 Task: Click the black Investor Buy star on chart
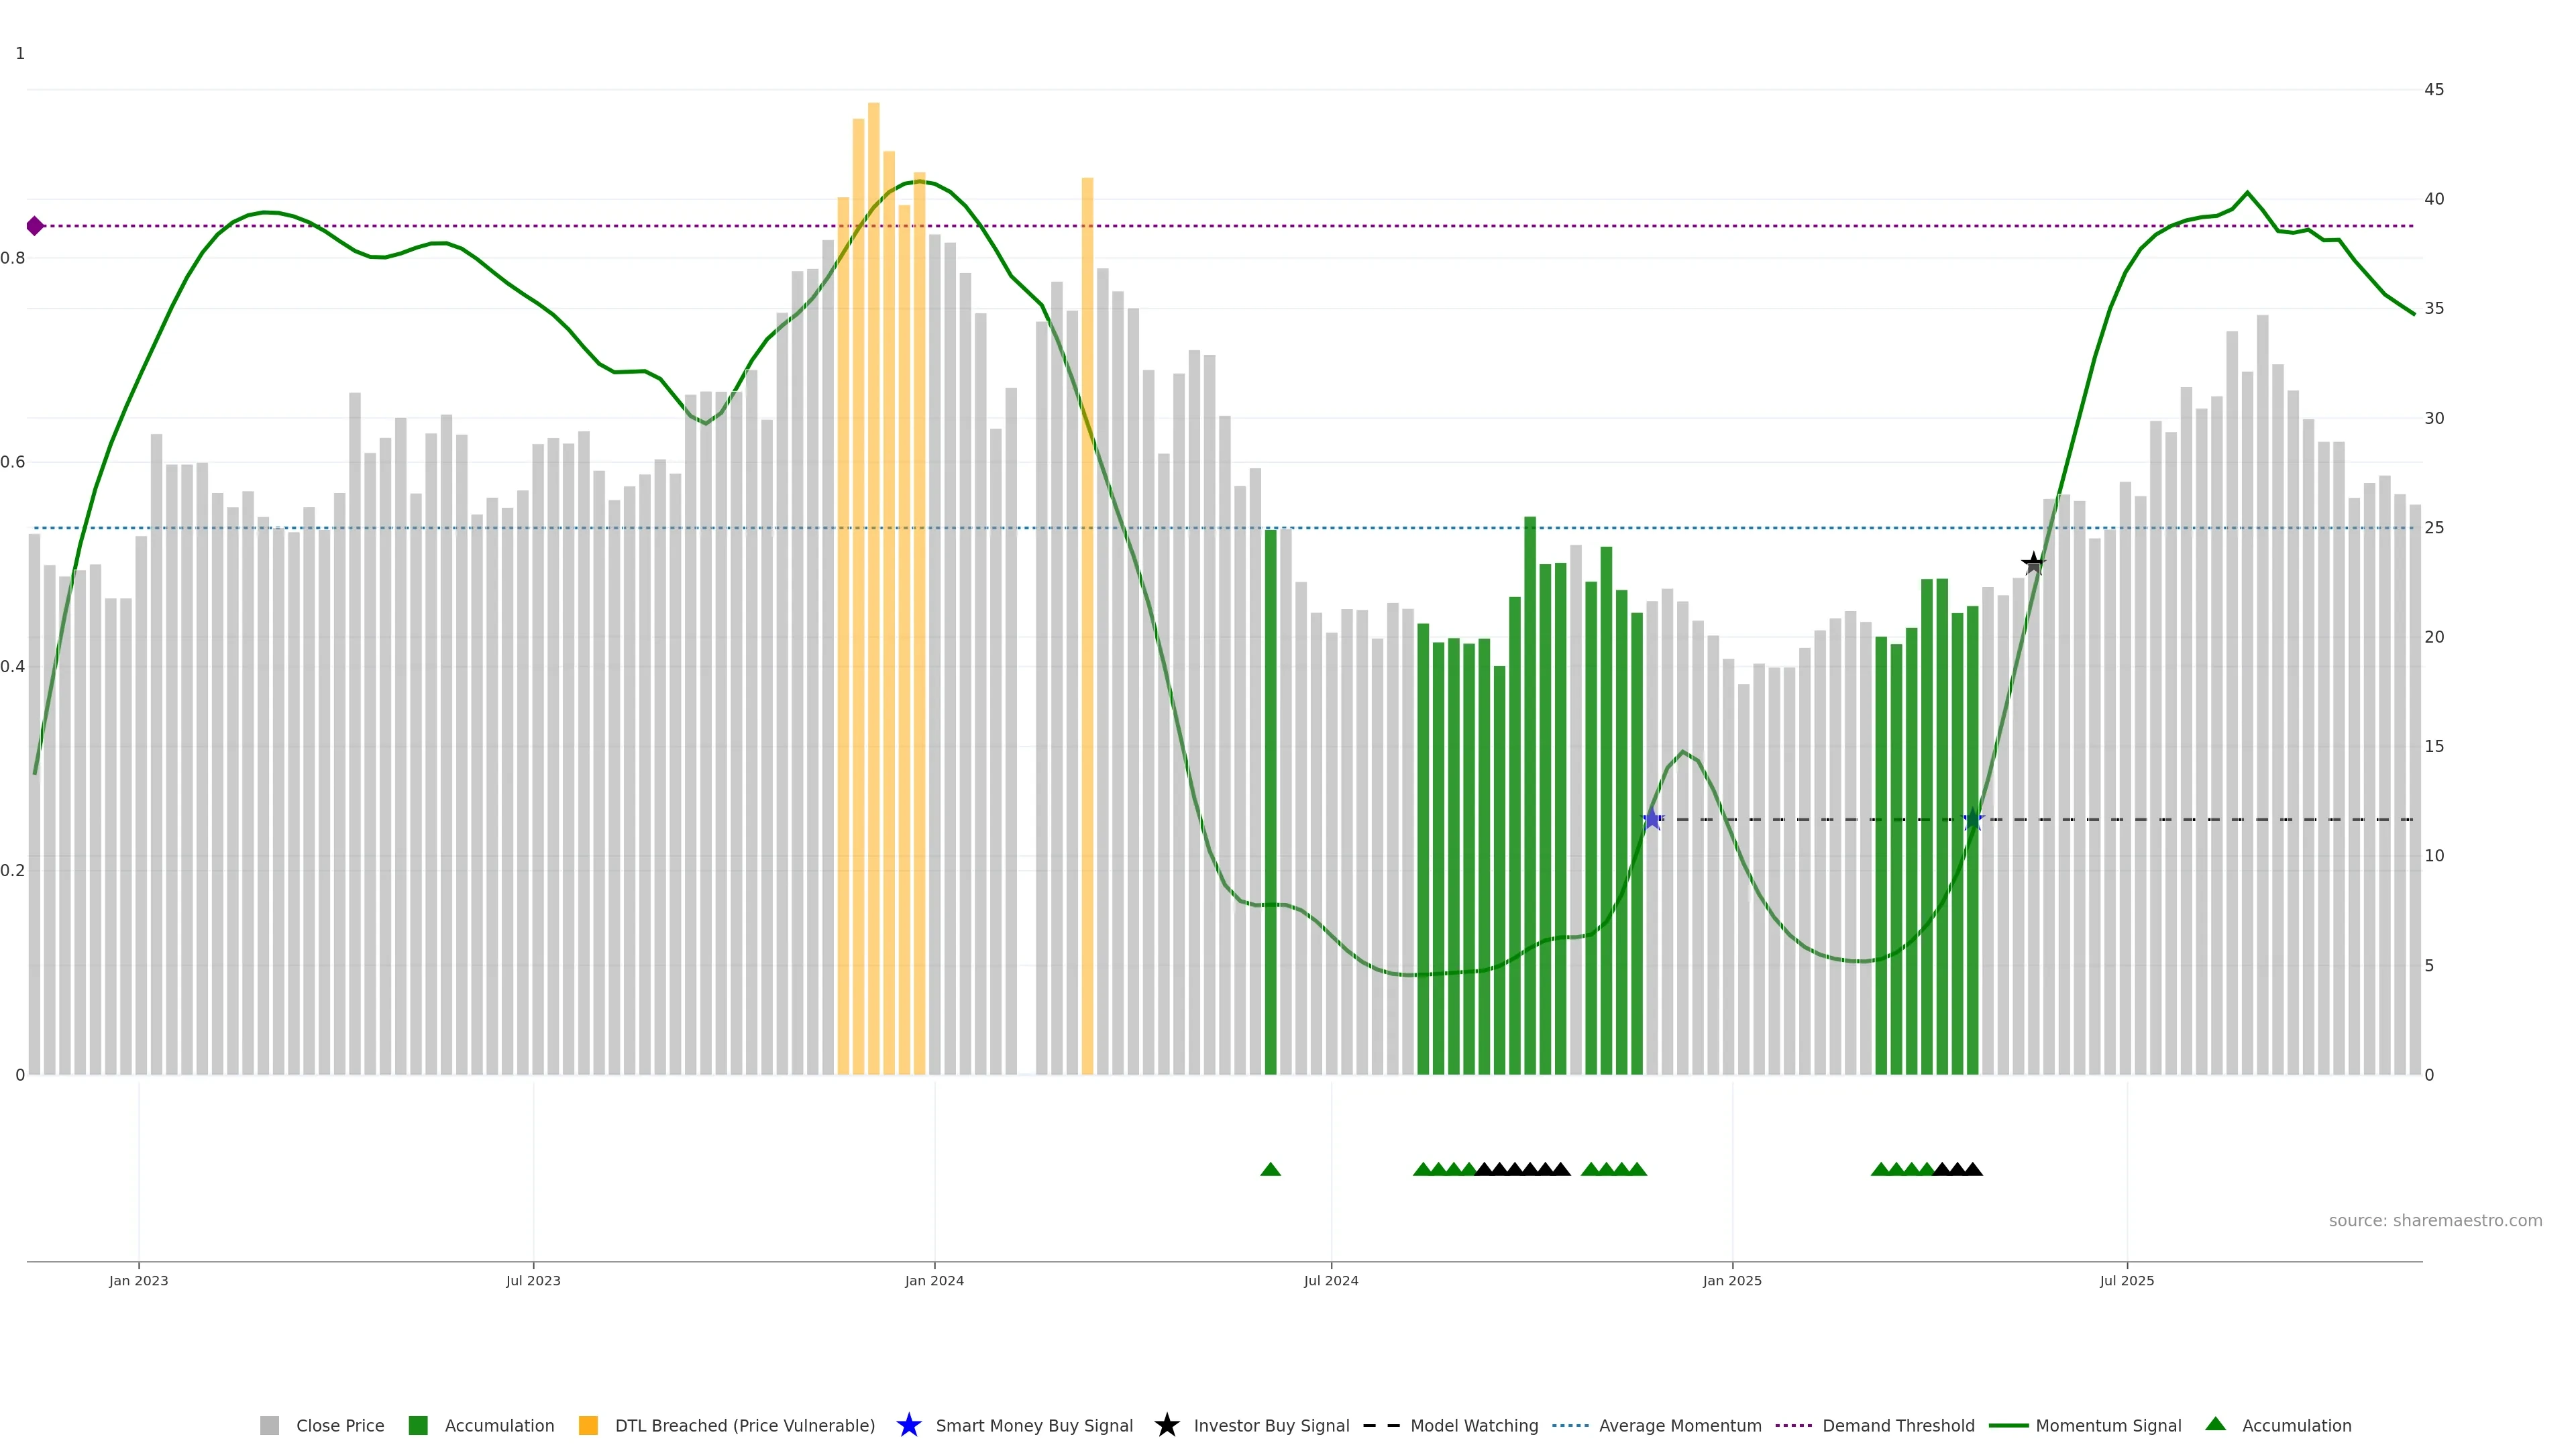(2033, 564)
